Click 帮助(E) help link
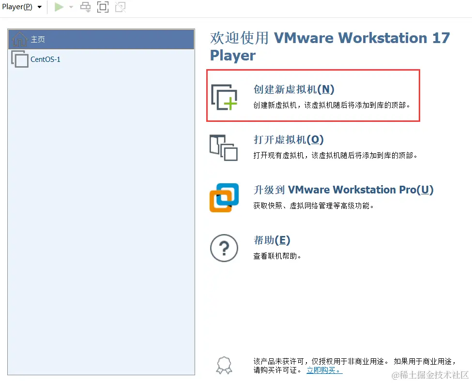 (272, 240)
